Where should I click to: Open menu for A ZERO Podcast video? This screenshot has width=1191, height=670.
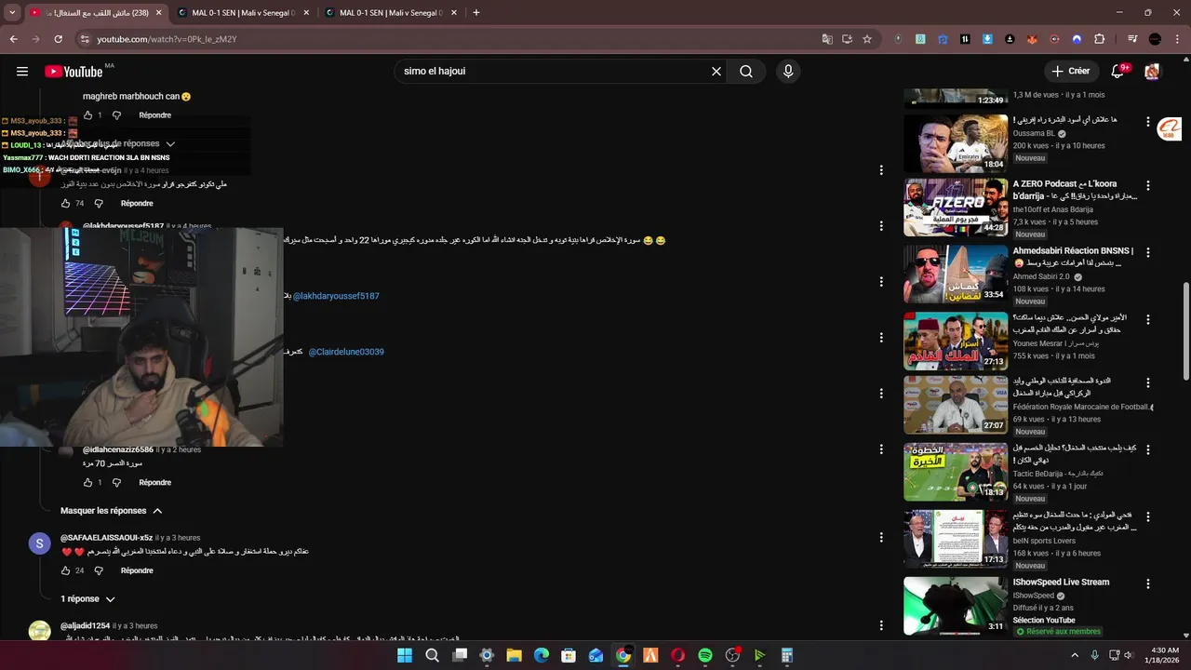[1148, 186]
